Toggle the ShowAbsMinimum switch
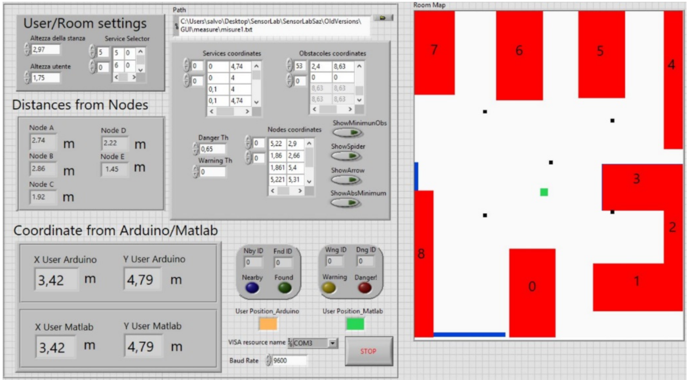 pos(347,202)
